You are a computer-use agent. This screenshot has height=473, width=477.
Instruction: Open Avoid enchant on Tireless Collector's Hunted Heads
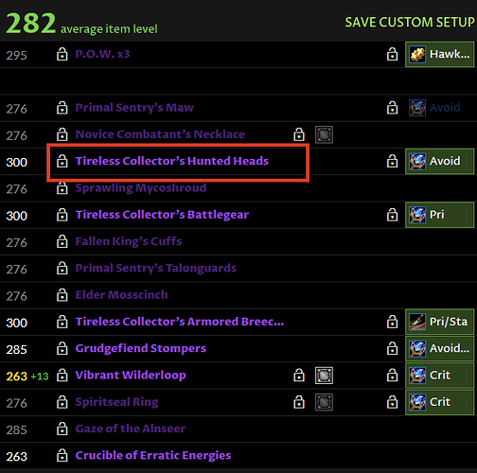point(439,162)
